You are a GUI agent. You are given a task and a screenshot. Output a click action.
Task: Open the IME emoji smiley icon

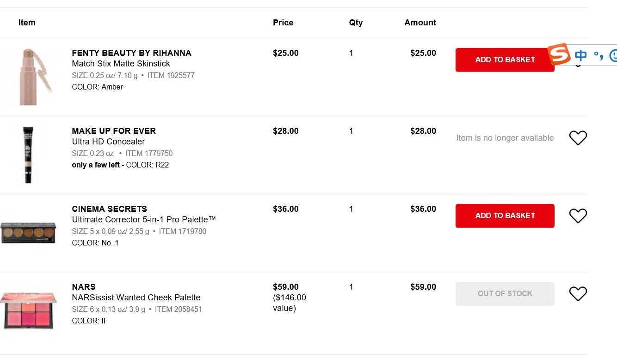click(613, 56)
